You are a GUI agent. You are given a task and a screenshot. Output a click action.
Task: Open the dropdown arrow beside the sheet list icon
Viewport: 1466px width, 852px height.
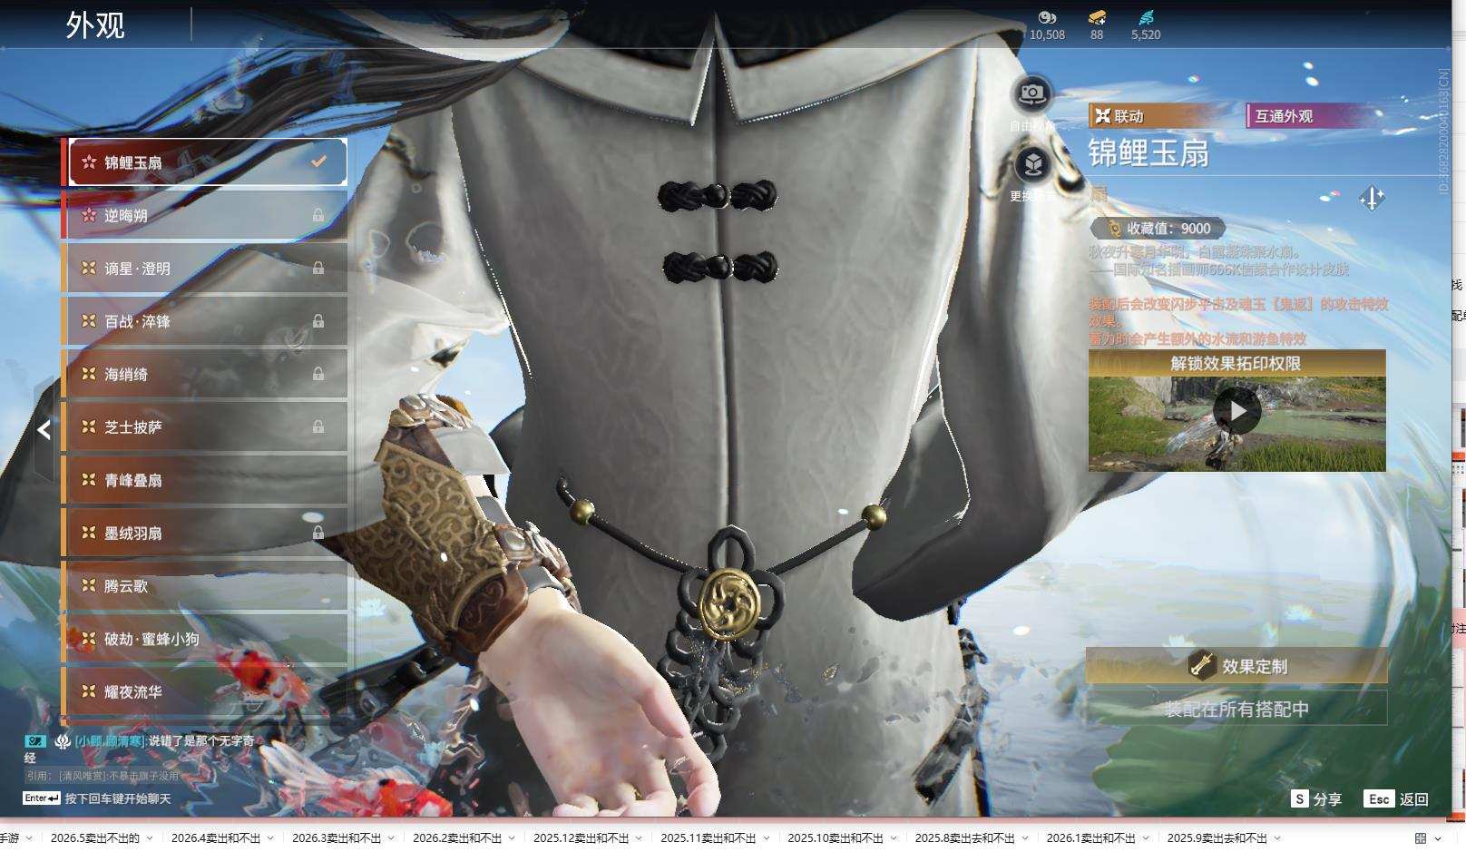pyautogui.click(x=1438, y=838)
